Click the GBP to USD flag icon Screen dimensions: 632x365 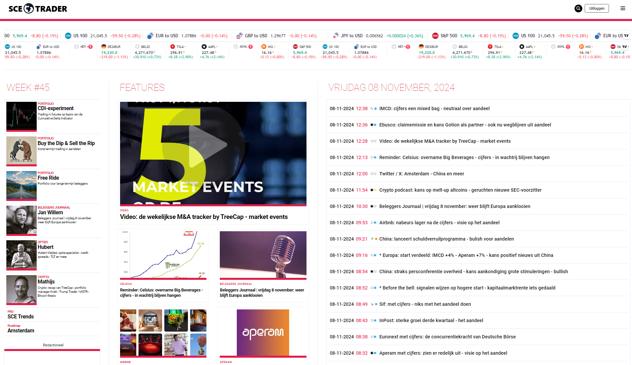239,36
